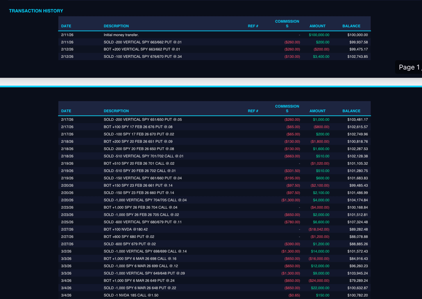Click the REF # header in the lower table
Screen dimensions: 422x299
pos(253,111)
